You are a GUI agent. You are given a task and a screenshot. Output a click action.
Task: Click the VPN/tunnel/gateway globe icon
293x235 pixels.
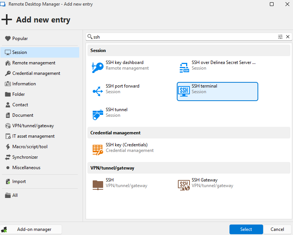[x=7, y=126]
